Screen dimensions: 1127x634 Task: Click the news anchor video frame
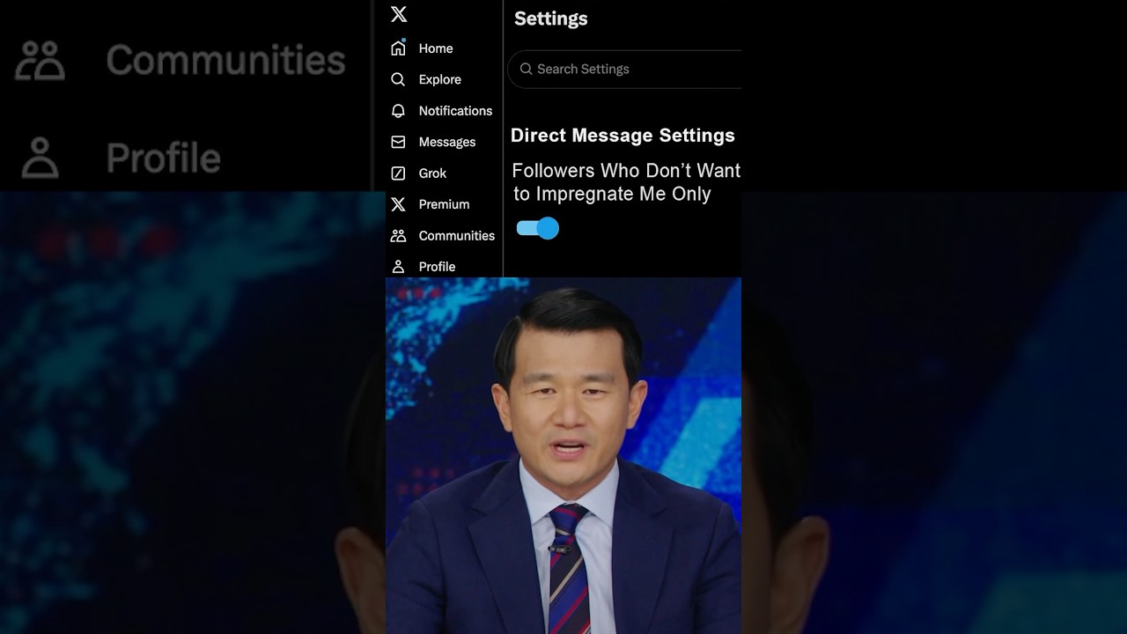563,455
